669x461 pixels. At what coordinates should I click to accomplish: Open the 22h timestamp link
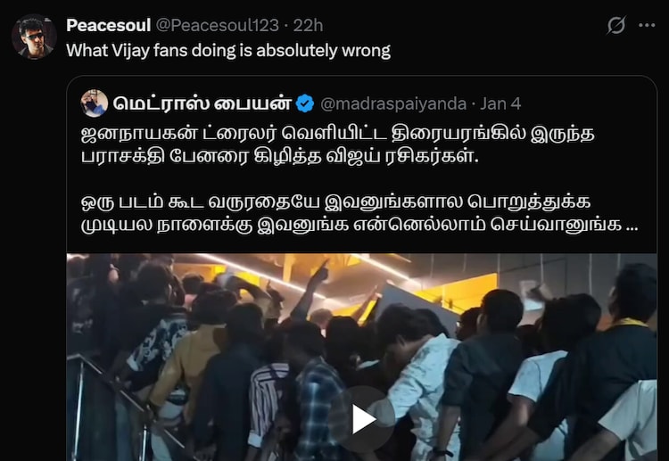tap(308, 26)
